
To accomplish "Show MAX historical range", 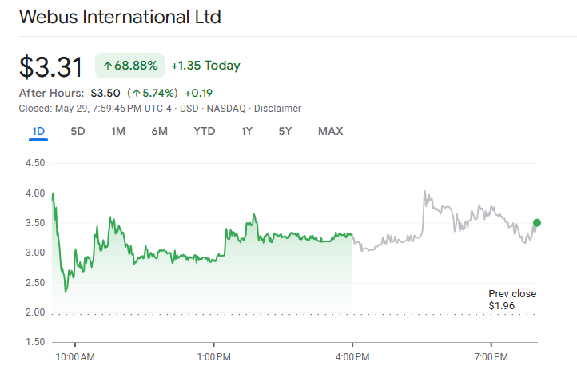I will click(330, 131).
